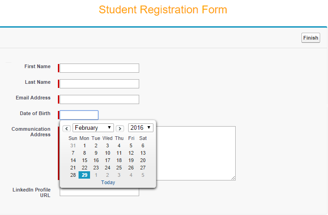Choose March 5 in the calendar grid
This screenshot has width=328, height=215.
point(143,175)
